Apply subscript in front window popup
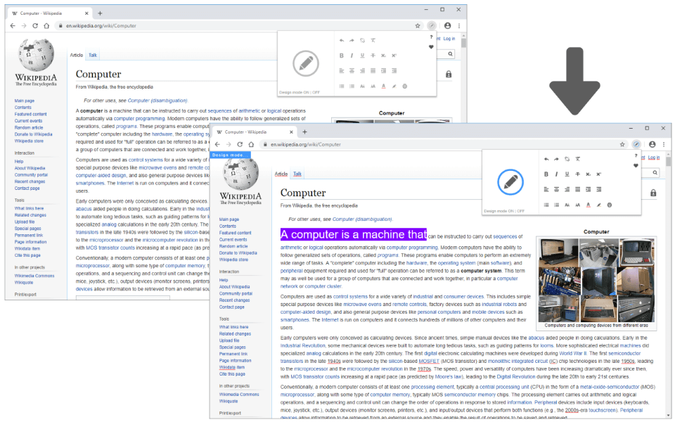This screenshot has height=422, width=675. pos(588,174)
